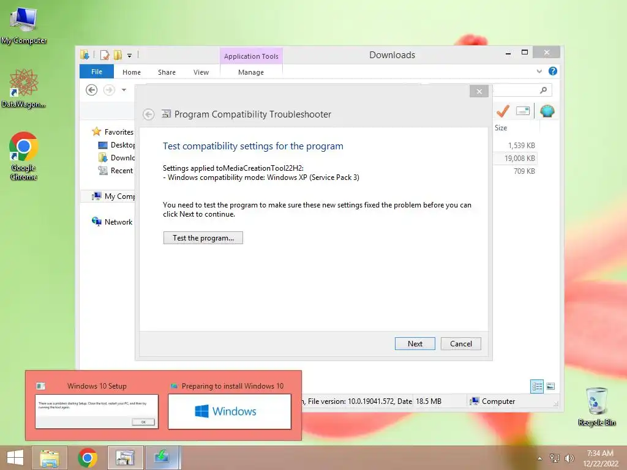Click the new folder quick access icon
The height and width of the screenshot is (470, 627).
(x=118, y=55)
